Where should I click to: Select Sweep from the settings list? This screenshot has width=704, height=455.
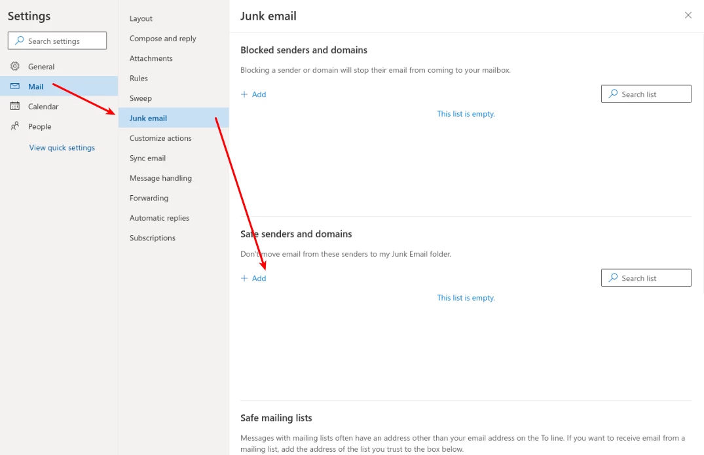point(140,98)
